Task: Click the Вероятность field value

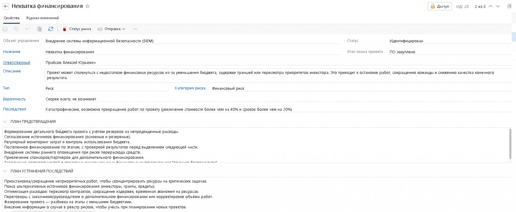Action: pyautogui.click(x=278, y=99)
